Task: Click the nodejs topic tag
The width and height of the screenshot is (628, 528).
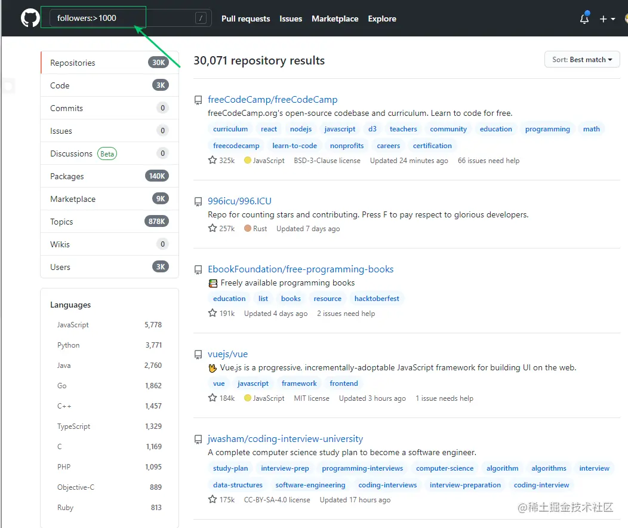Action: pyautogui.click(x=301, y=129)
